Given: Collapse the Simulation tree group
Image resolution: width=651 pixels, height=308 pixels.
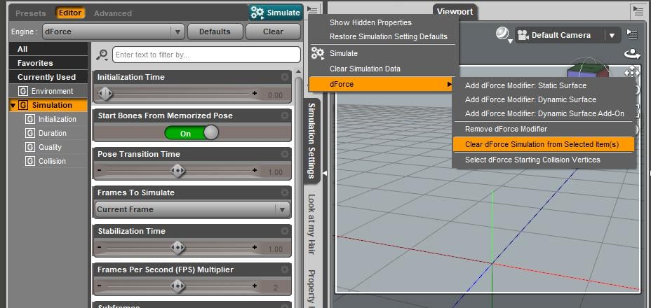Looking at the screenshot, I should pos(13,105).
